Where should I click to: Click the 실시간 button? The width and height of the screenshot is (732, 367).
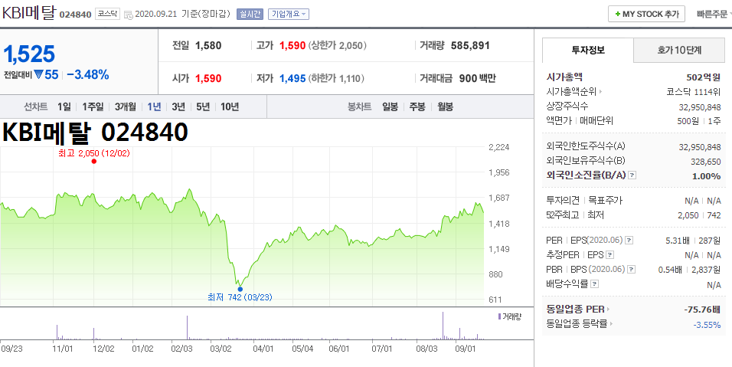[x=250, y=14]
